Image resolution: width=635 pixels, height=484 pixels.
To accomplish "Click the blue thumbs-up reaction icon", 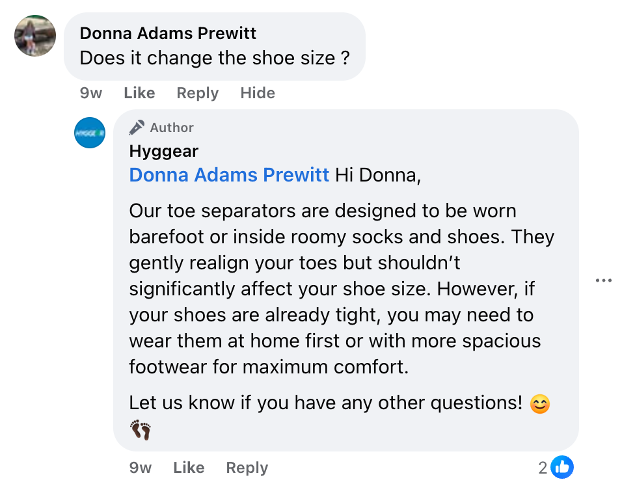I will point(562,467).
